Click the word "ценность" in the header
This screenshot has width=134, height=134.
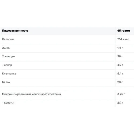pos(22,31)
